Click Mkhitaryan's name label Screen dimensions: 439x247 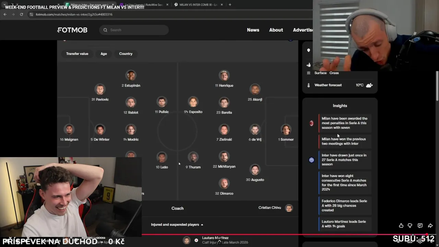[x=224, y=167]
